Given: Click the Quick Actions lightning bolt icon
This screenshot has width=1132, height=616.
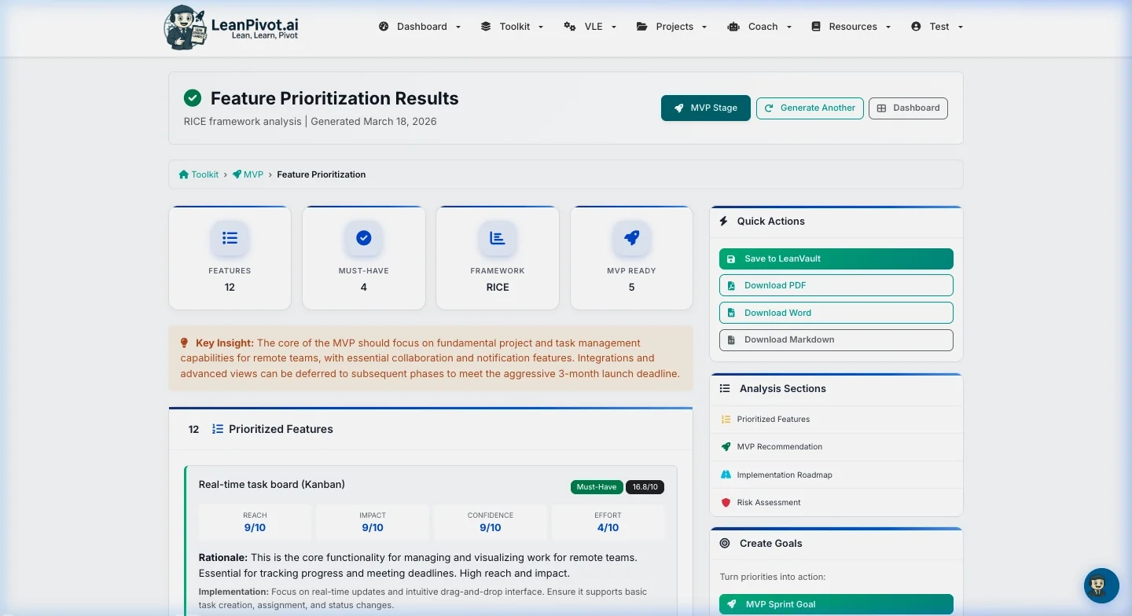Looking at the screenshot, I should (723, 221).
